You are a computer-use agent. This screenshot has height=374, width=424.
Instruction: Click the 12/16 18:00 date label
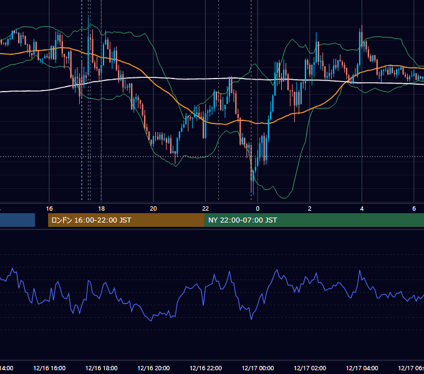102,368
